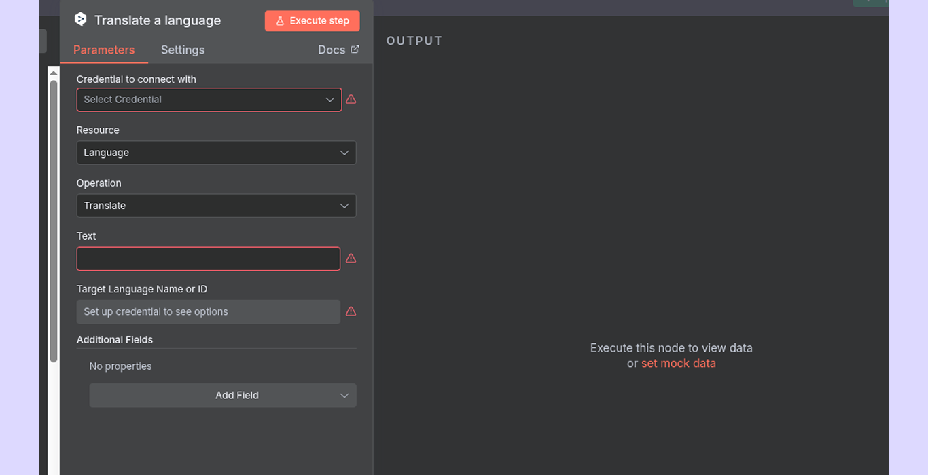Viewport: 928px width, 475px height.
Task: Open the node's Docs page
Action: tap(333, 49)
